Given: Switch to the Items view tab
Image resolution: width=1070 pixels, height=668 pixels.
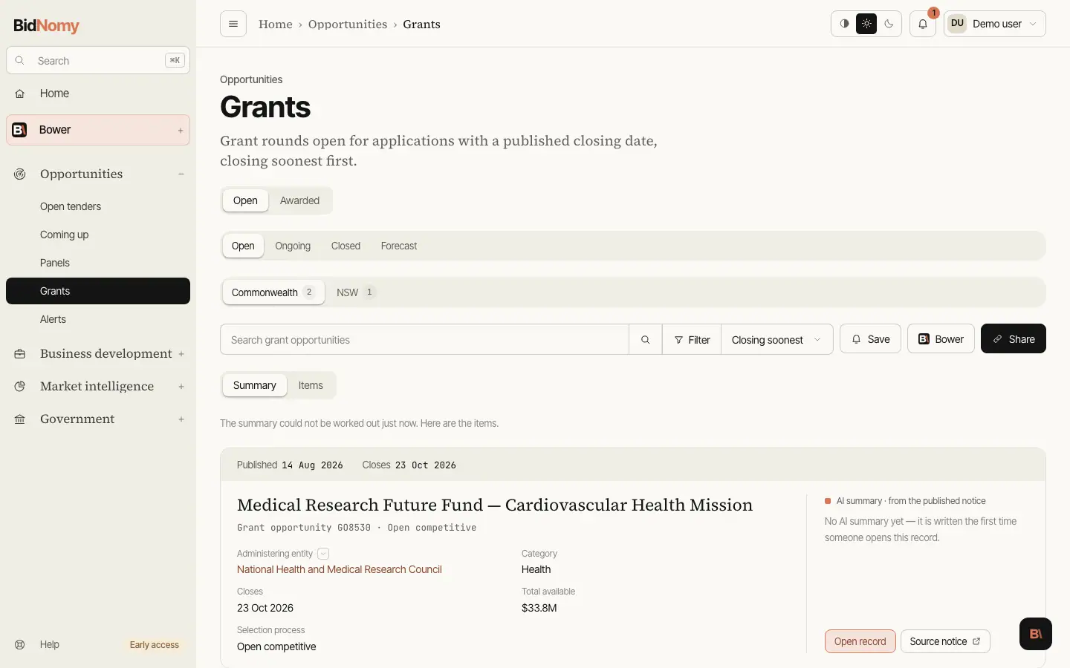Looking at the screenshot, I should click(311, 385).
